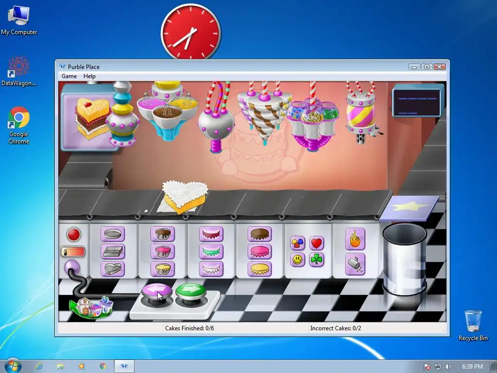
Task: Click the 6:39 PM system clock
Action: pyautogui.click(x=472, y=367)
